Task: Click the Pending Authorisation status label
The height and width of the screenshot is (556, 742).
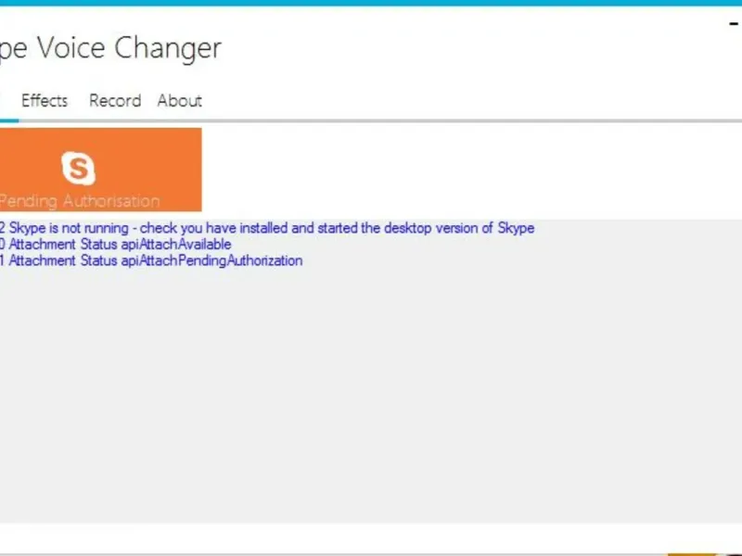Action: (80, 201)
